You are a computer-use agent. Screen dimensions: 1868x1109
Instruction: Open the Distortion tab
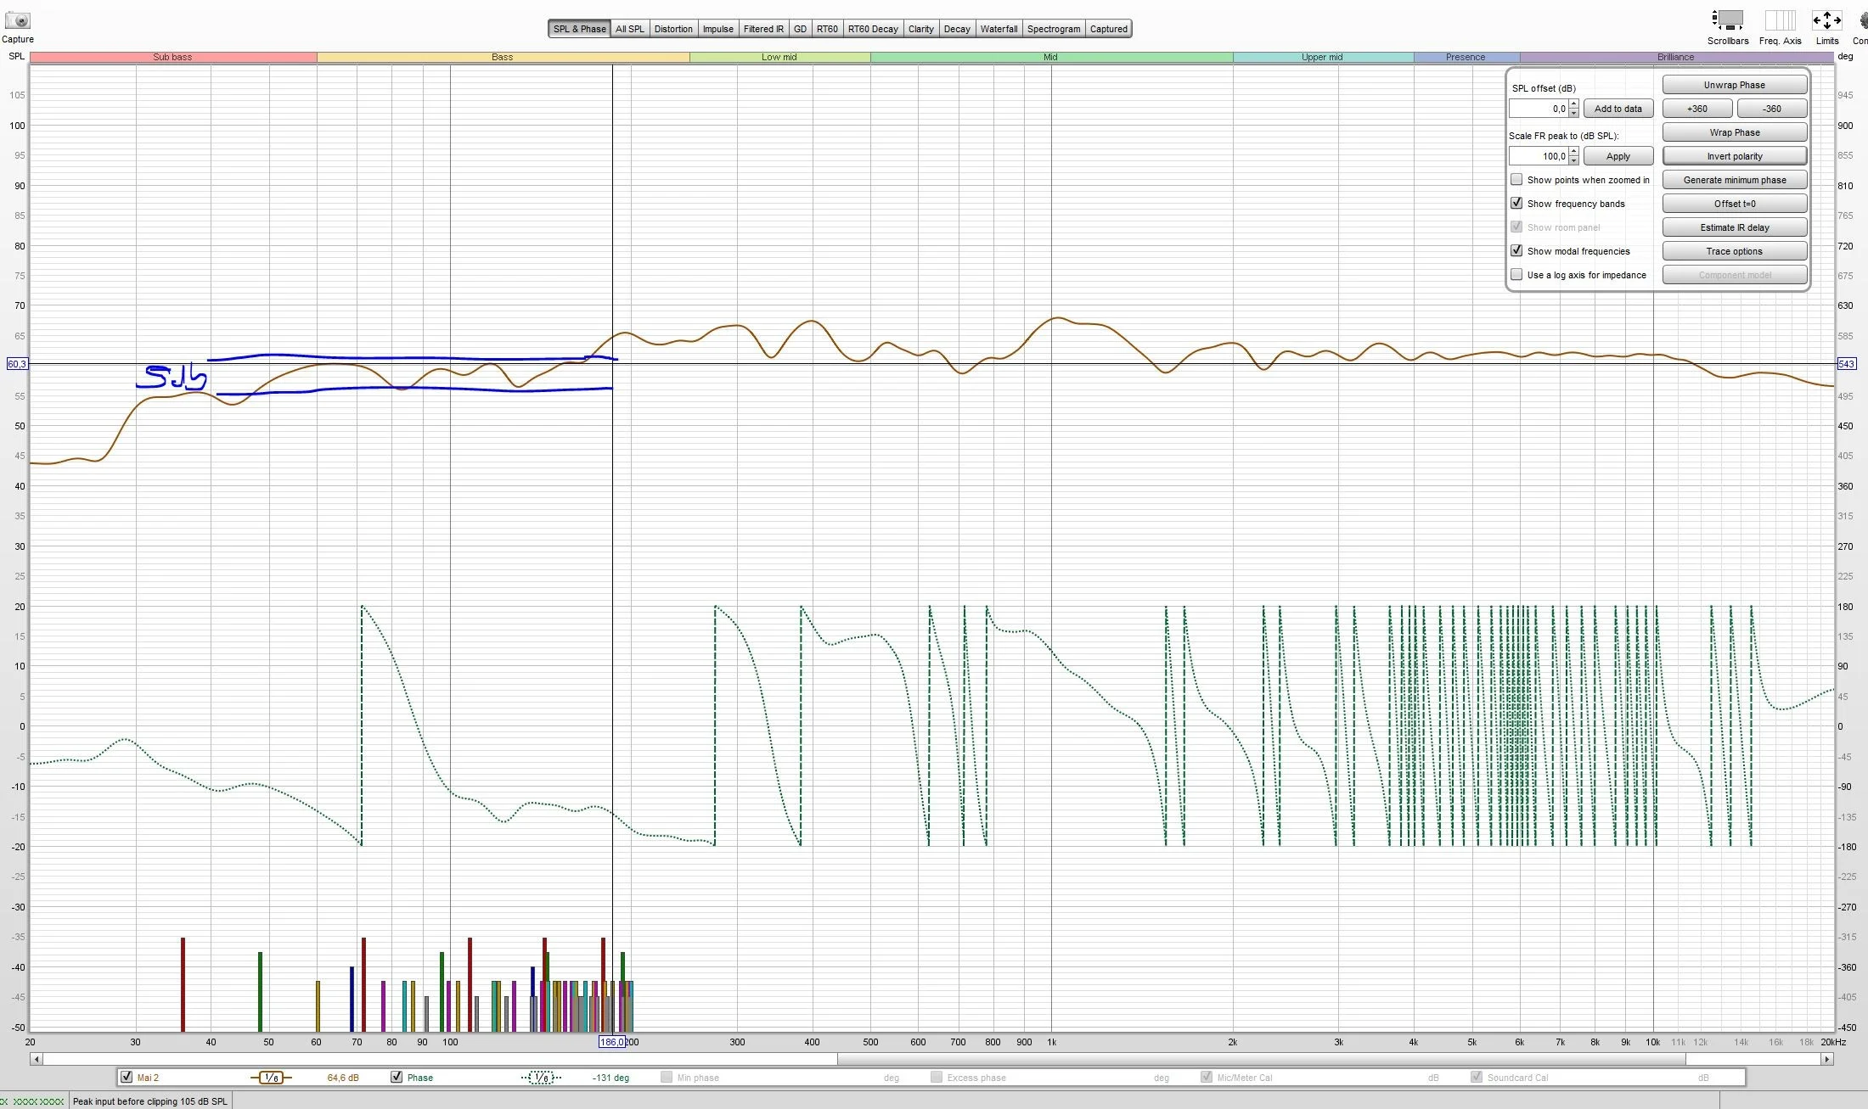(673, 29)
